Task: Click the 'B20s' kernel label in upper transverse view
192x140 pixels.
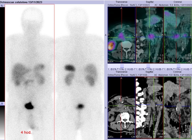Action: click(x=111, y=61)
